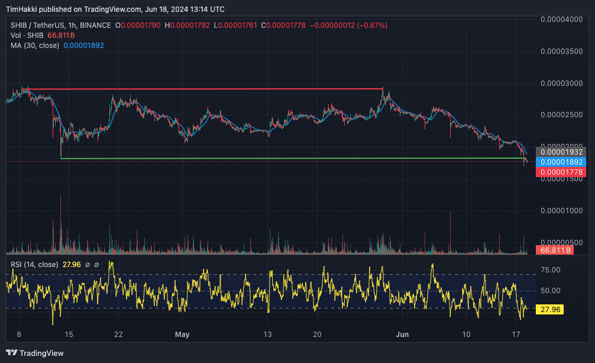This screenshot has height=363, width=595.
Task: Click the 75.00 RSI scale label
Action: (551, 270)
